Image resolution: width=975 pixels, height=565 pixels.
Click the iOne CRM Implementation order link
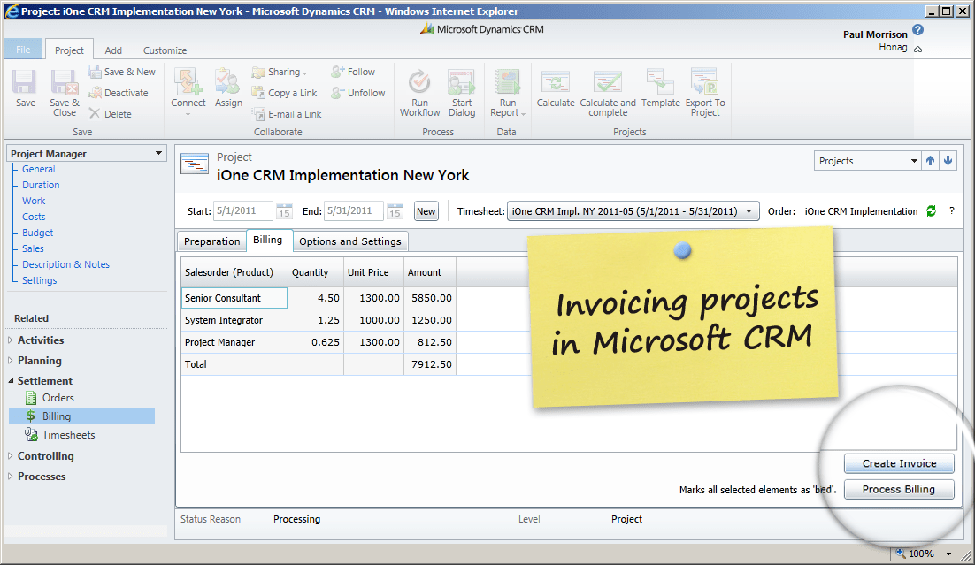[x=861, y=211]
